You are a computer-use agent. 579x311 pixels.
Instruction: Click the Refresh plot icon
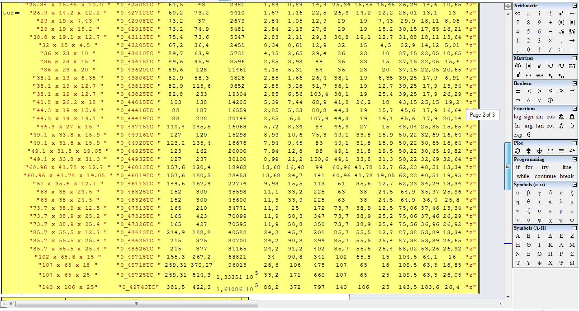click(572, 151)
